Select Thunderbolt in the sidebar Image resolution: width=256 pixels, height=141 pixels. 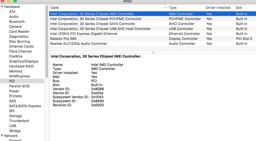[19, 121]
